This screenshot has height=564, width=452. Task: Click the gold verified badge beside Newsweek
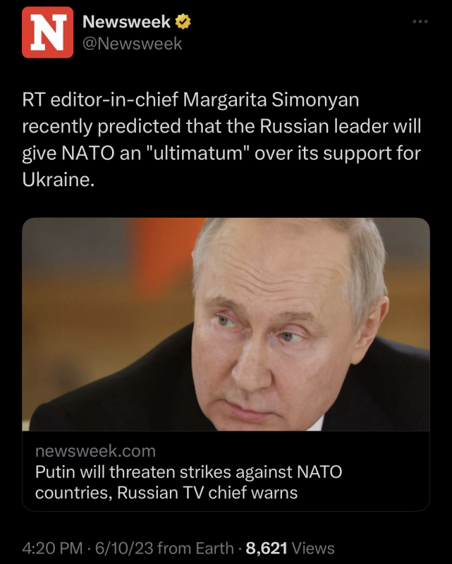(184, 22)
